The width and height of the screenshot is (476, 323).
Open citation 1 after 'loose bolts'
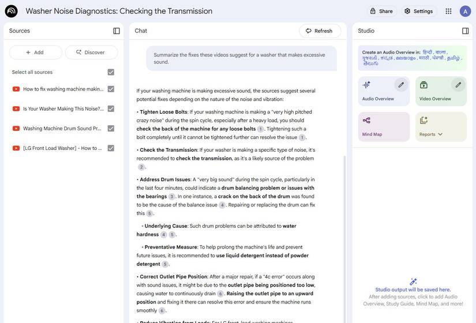coord(260,129)
